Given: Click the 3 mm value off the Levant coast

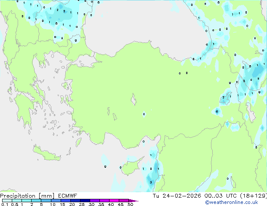Looking at the screenshot, I should [x=151, y=182].
